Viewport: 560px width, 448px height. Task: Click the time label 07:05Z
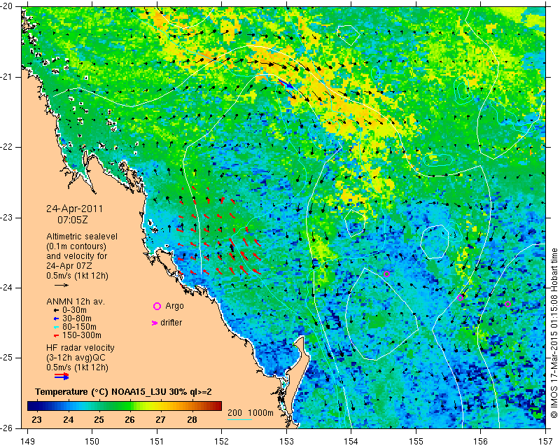[73, 220]
